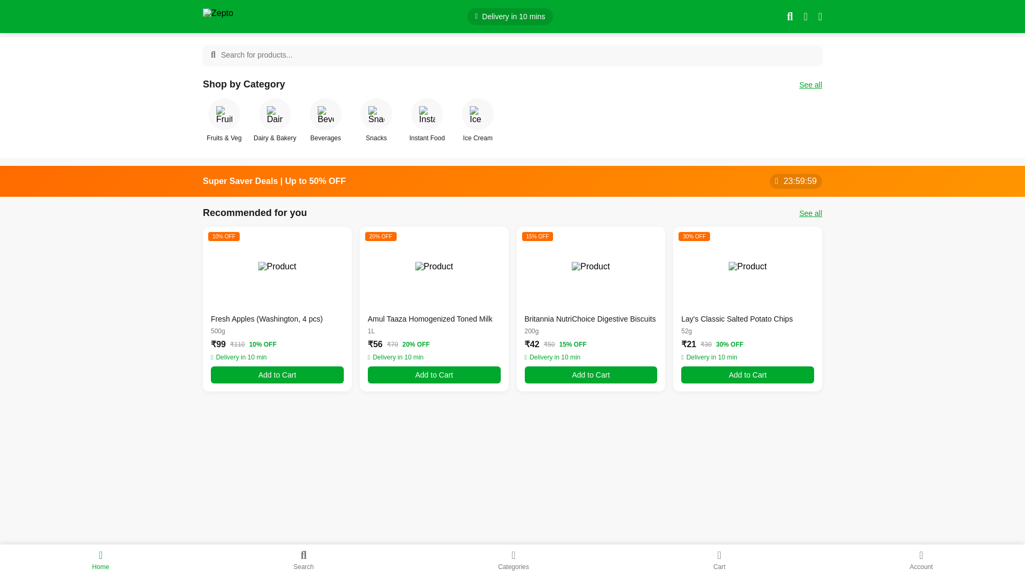Click the Britannia NutriChoice Digestive Biscuits title
The height and width of the screenshot is (576, 1025).
[590, 319]
